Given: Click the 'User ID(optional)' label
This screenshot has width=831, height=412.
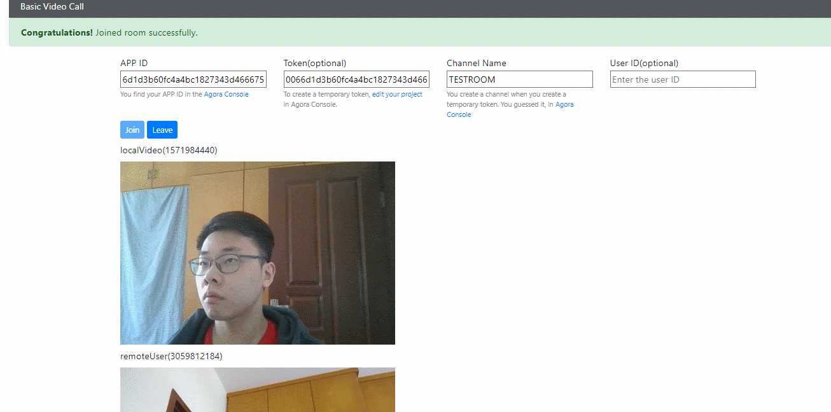Looking at the screenshot, I should [x=644, y=63].
